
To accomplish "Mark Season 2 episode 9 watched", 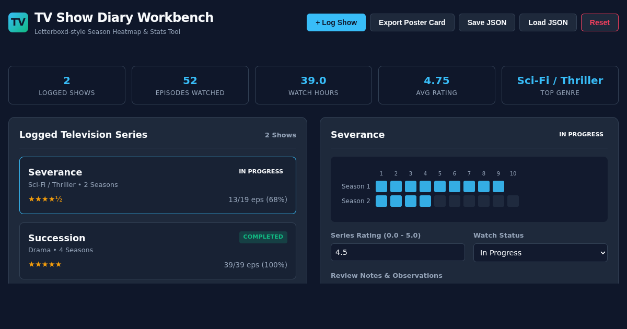I will click(x=498, y=201).
